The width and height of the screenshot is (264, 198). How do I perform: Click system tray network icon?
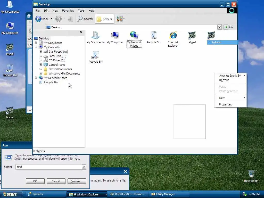coord(245,194)
